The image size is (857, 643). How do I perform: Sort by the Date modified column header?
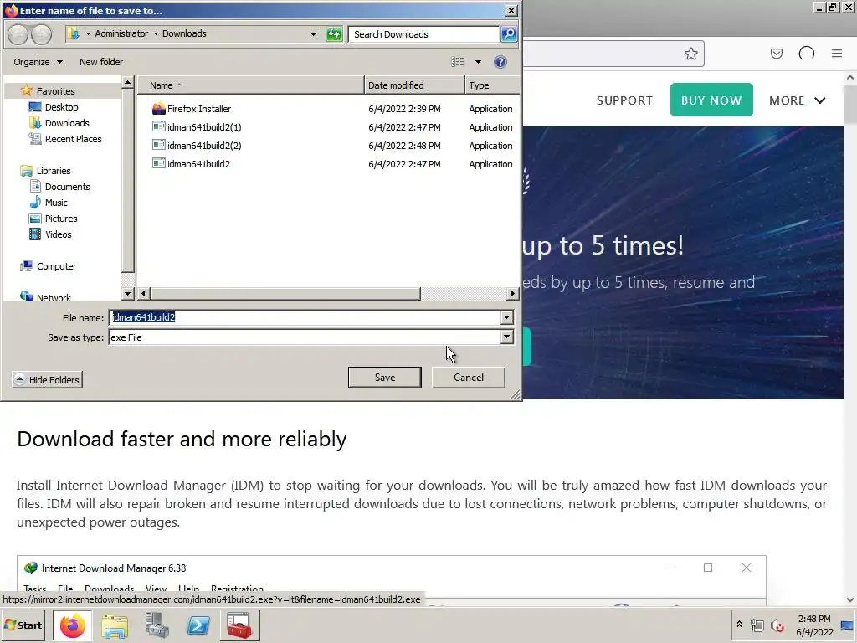(414, 85)
